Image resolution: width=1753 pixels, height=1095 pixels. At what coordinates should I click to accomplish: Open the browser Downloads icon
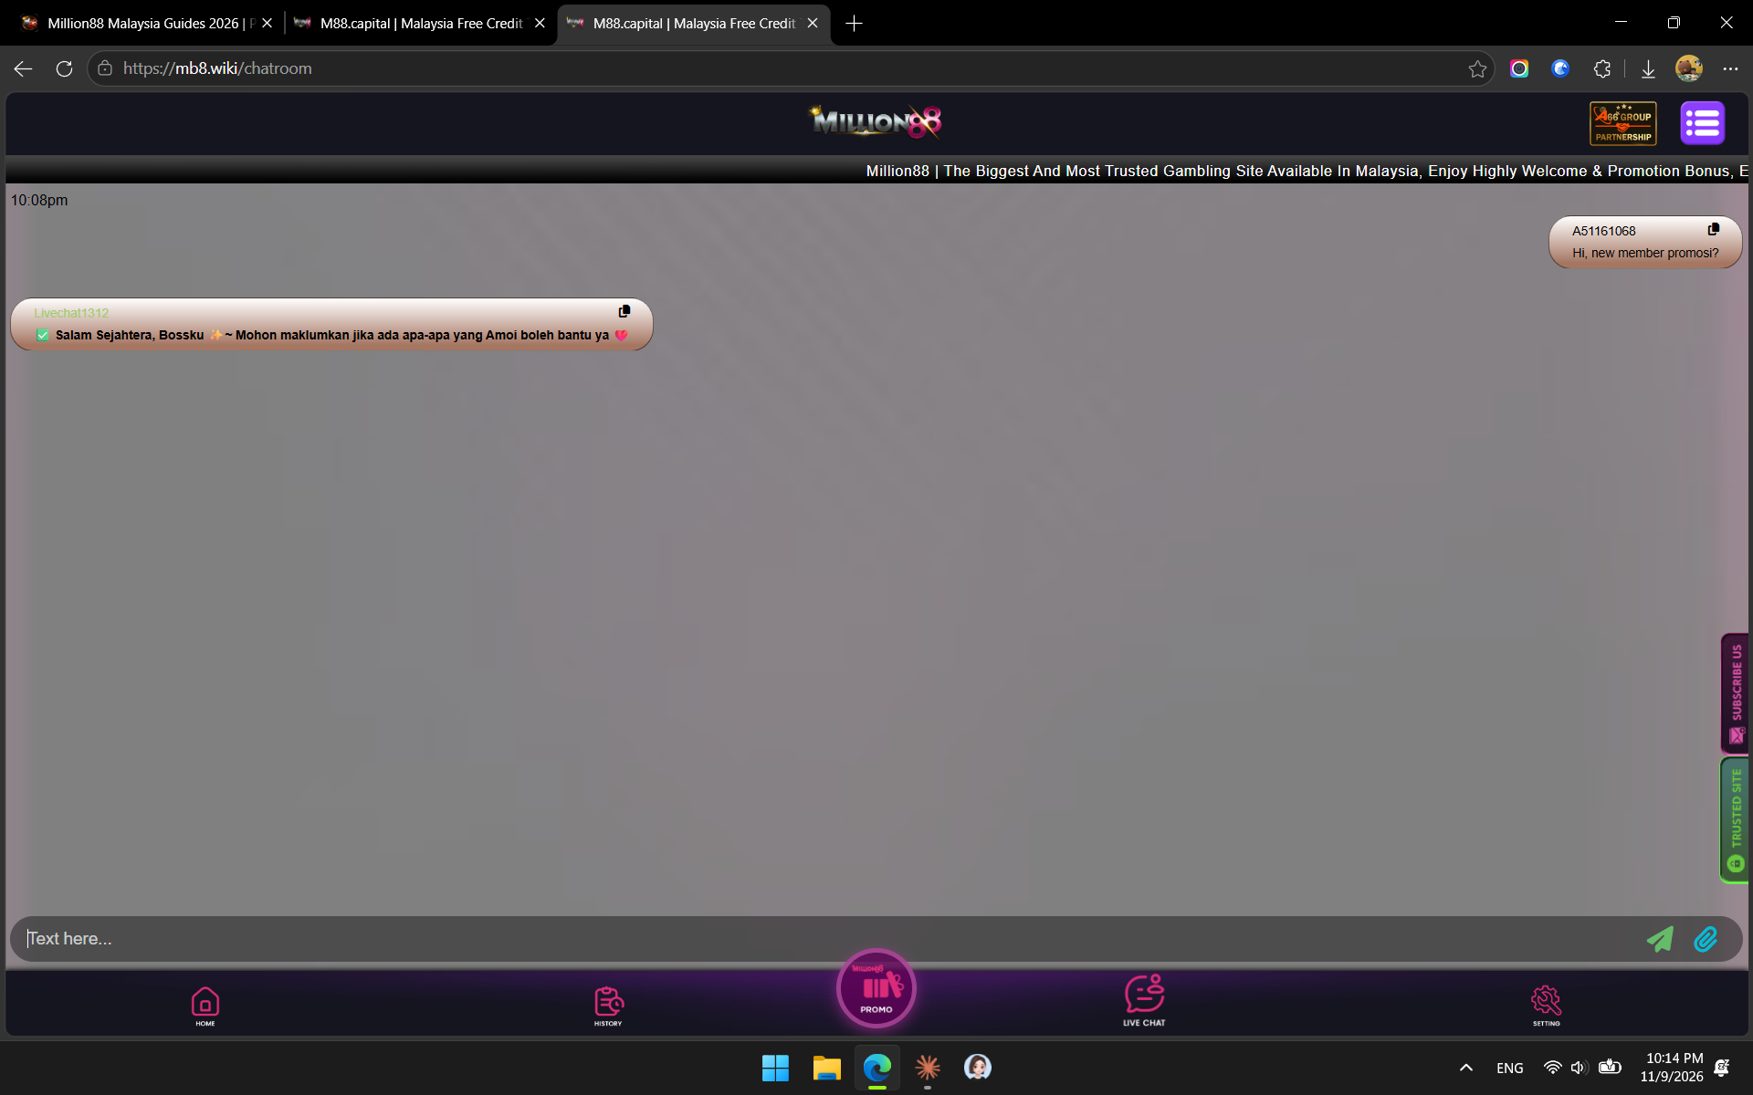coord(1648,68)
